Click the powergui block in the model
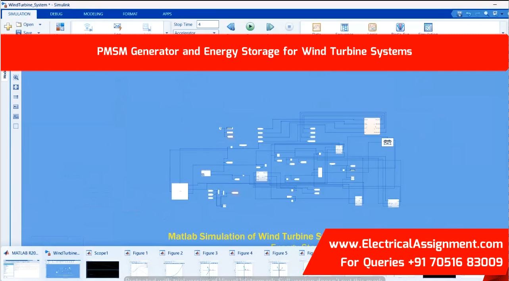 click(388, 142)
